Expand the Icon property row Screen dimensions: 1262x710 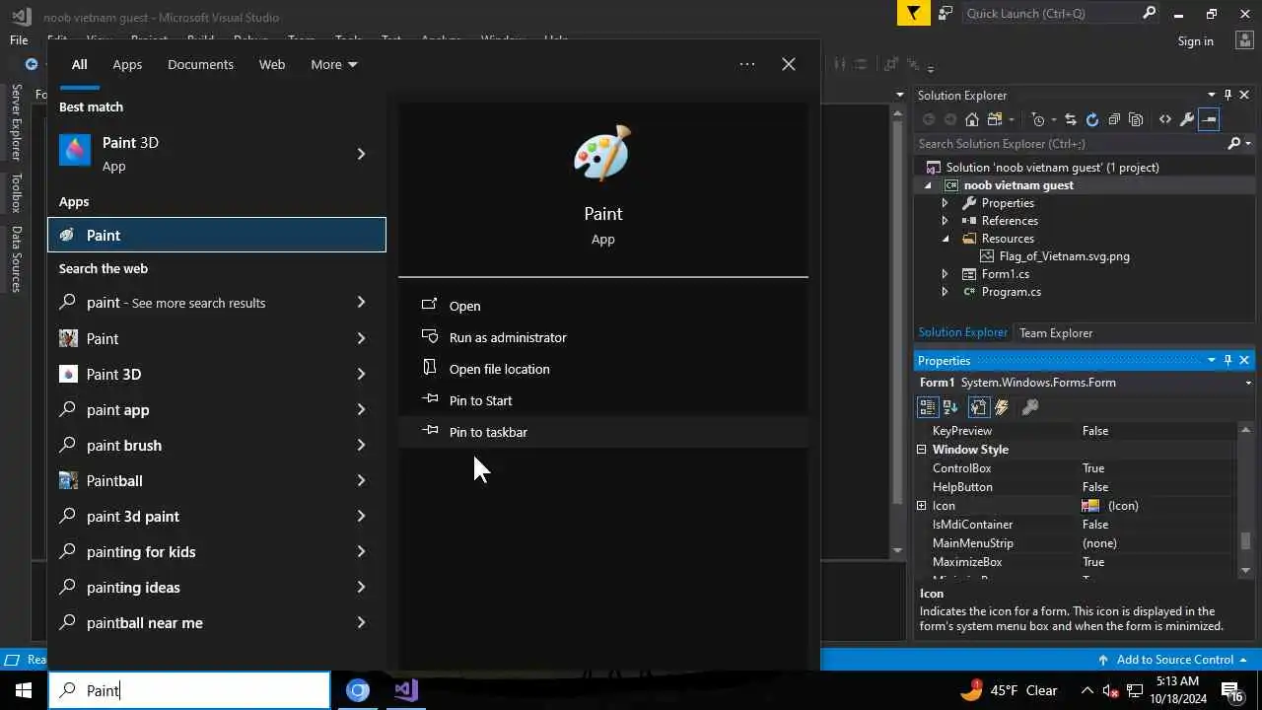(x=922, y=506)
